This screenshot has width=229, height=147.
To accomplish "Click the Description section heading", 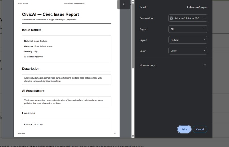I will pyautogui.click(x=31, y=69).
